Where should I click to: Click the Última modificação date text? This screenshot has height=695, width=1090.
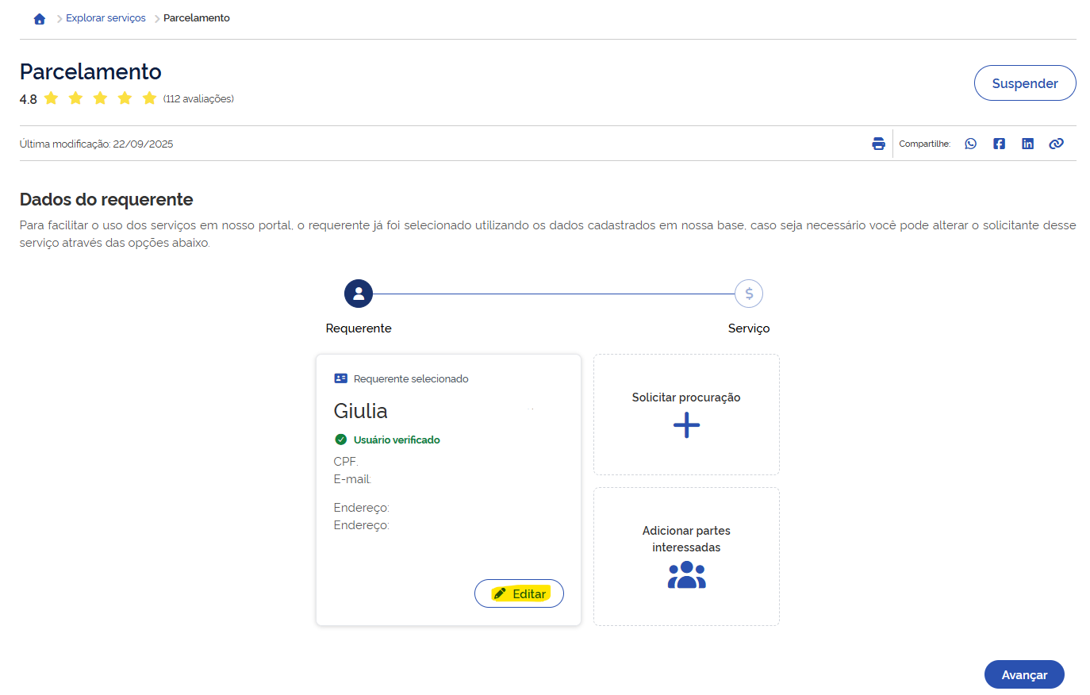[97, 144]
